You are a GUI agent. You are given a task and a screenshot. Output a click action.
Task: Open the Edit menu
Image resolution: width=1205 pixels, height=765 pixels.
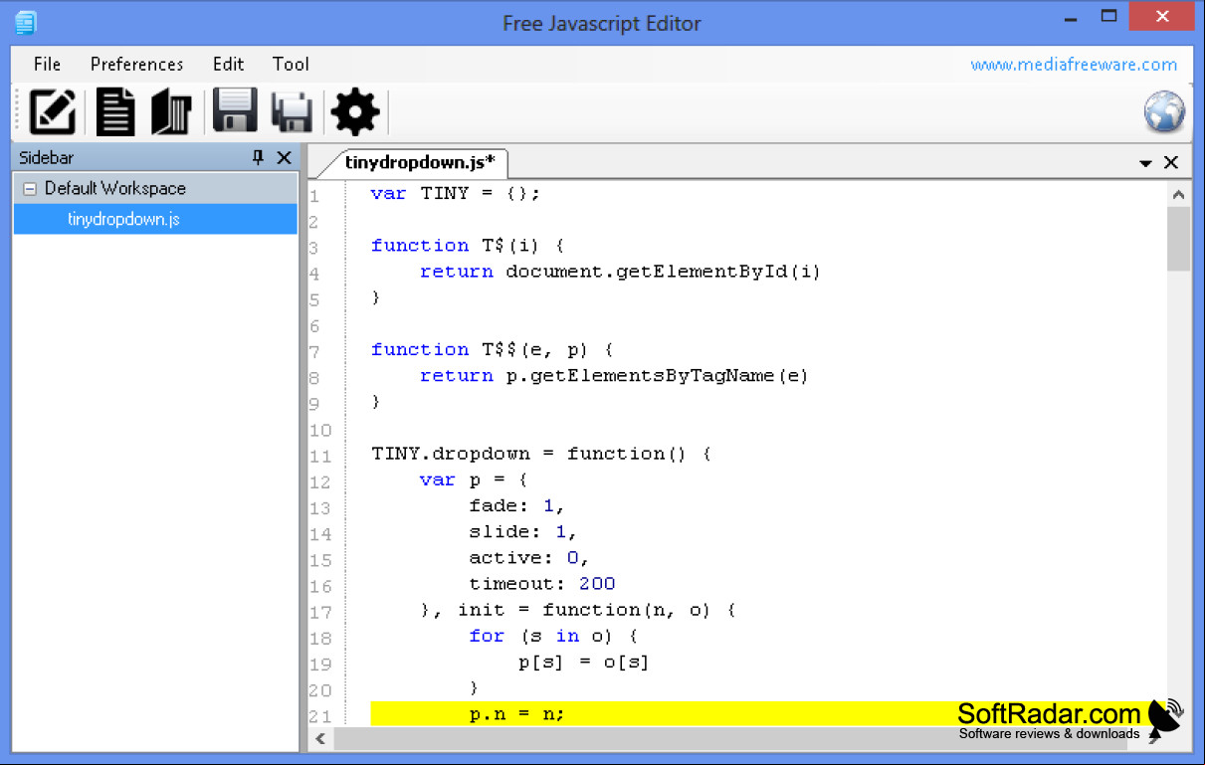228,64
